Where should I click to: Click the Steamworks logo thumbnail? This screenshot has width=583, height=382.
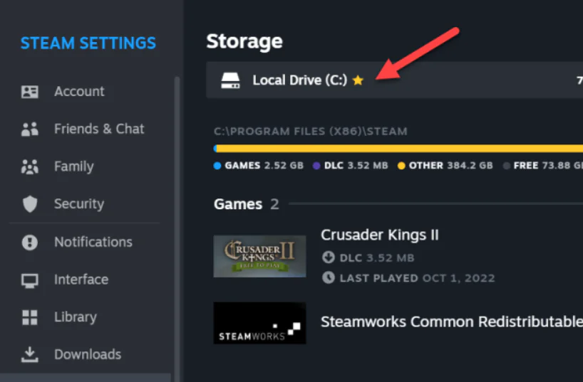[x=259, y=323]
